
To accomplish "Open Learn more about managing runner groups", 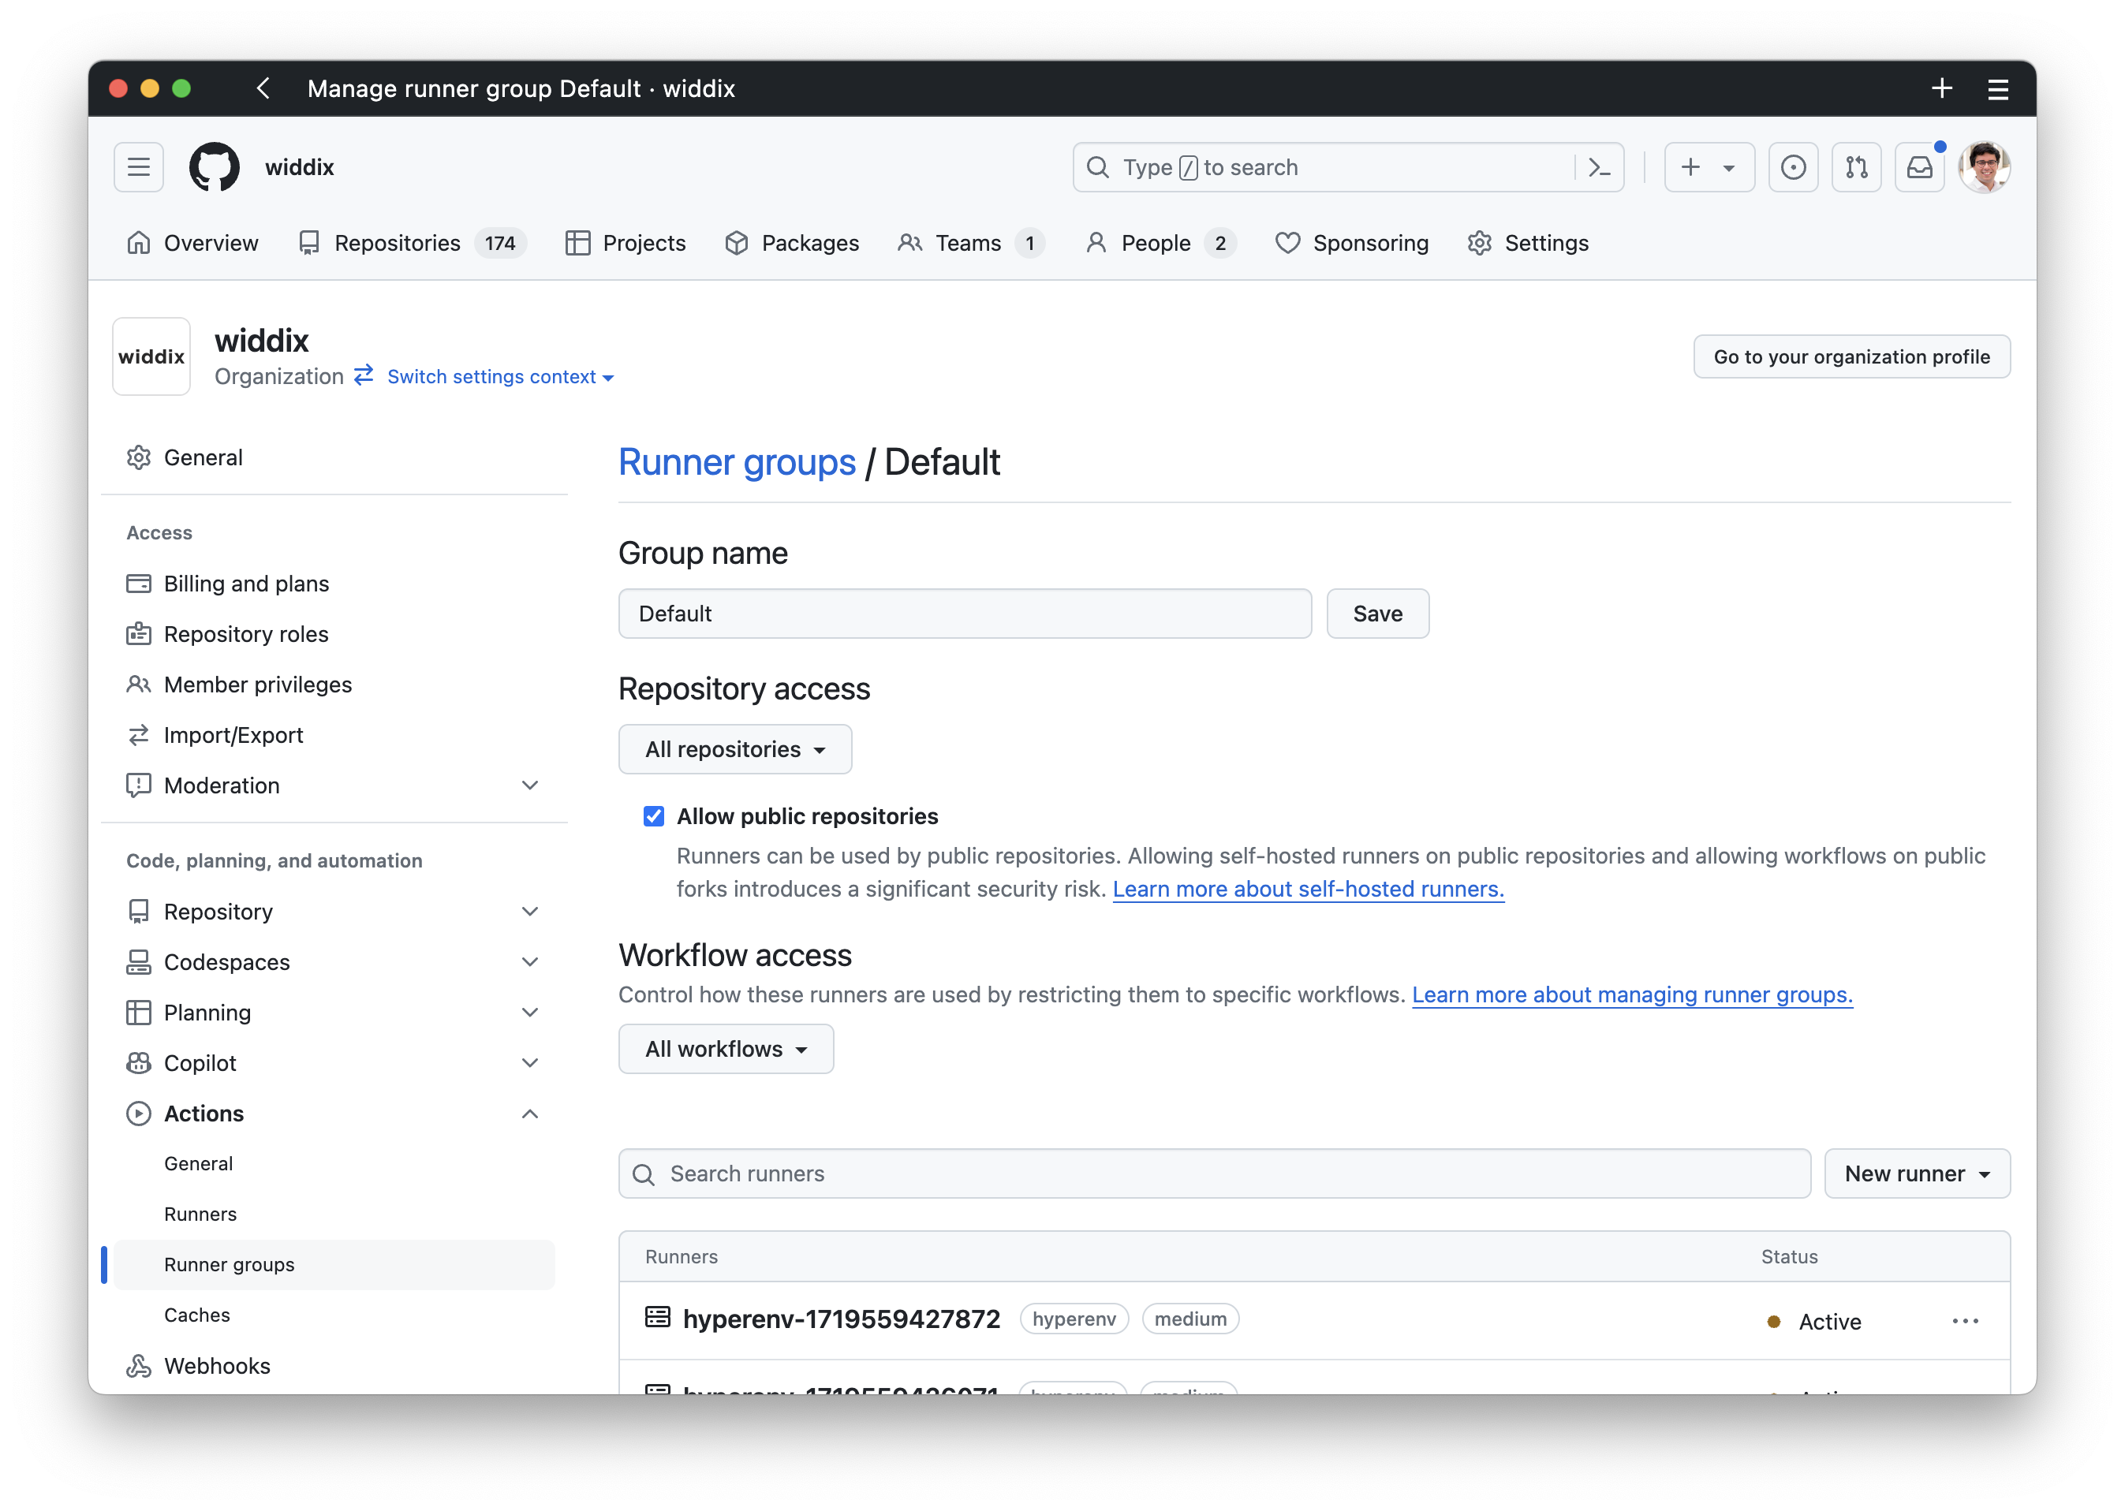I will coord(1632,994).
